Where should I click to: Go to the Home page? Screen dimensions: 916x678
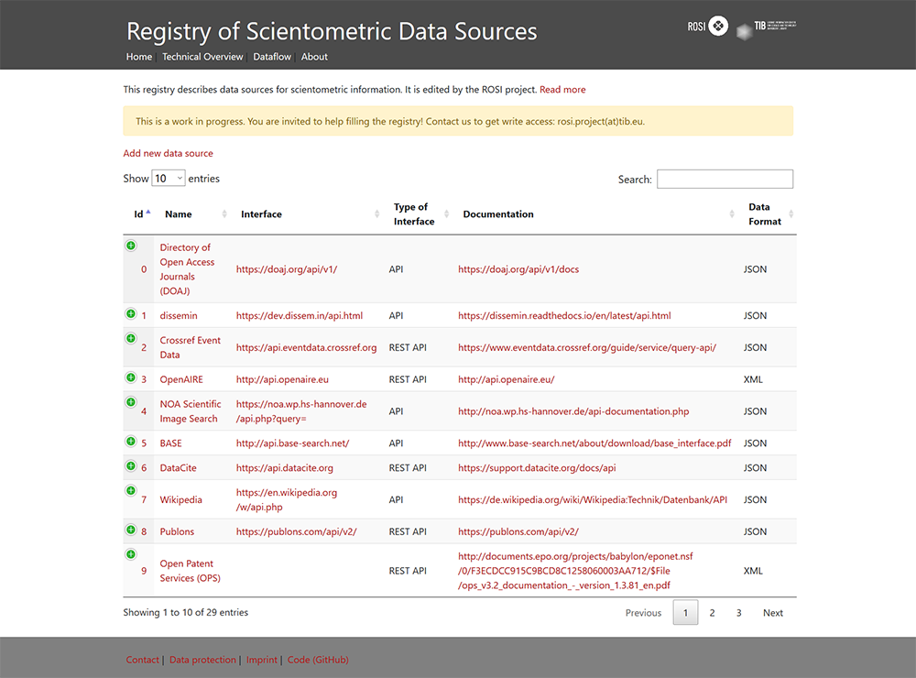point(139,57)
